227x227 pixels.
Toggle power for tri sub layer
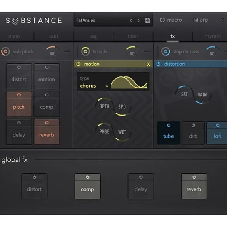click(x=85, y=51)
